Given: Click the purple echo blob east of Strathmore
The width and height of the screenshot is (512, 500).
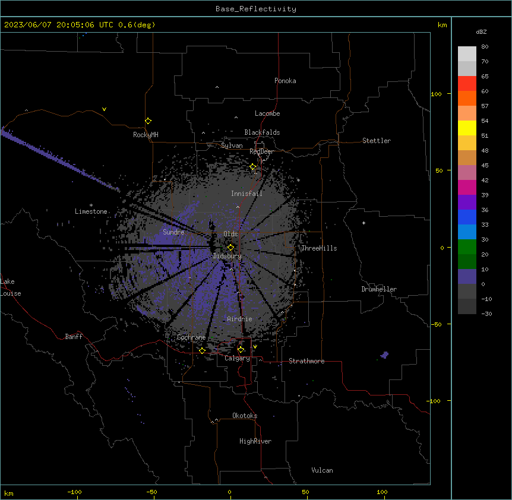Looking at the screenshot, I should point(385,355).
